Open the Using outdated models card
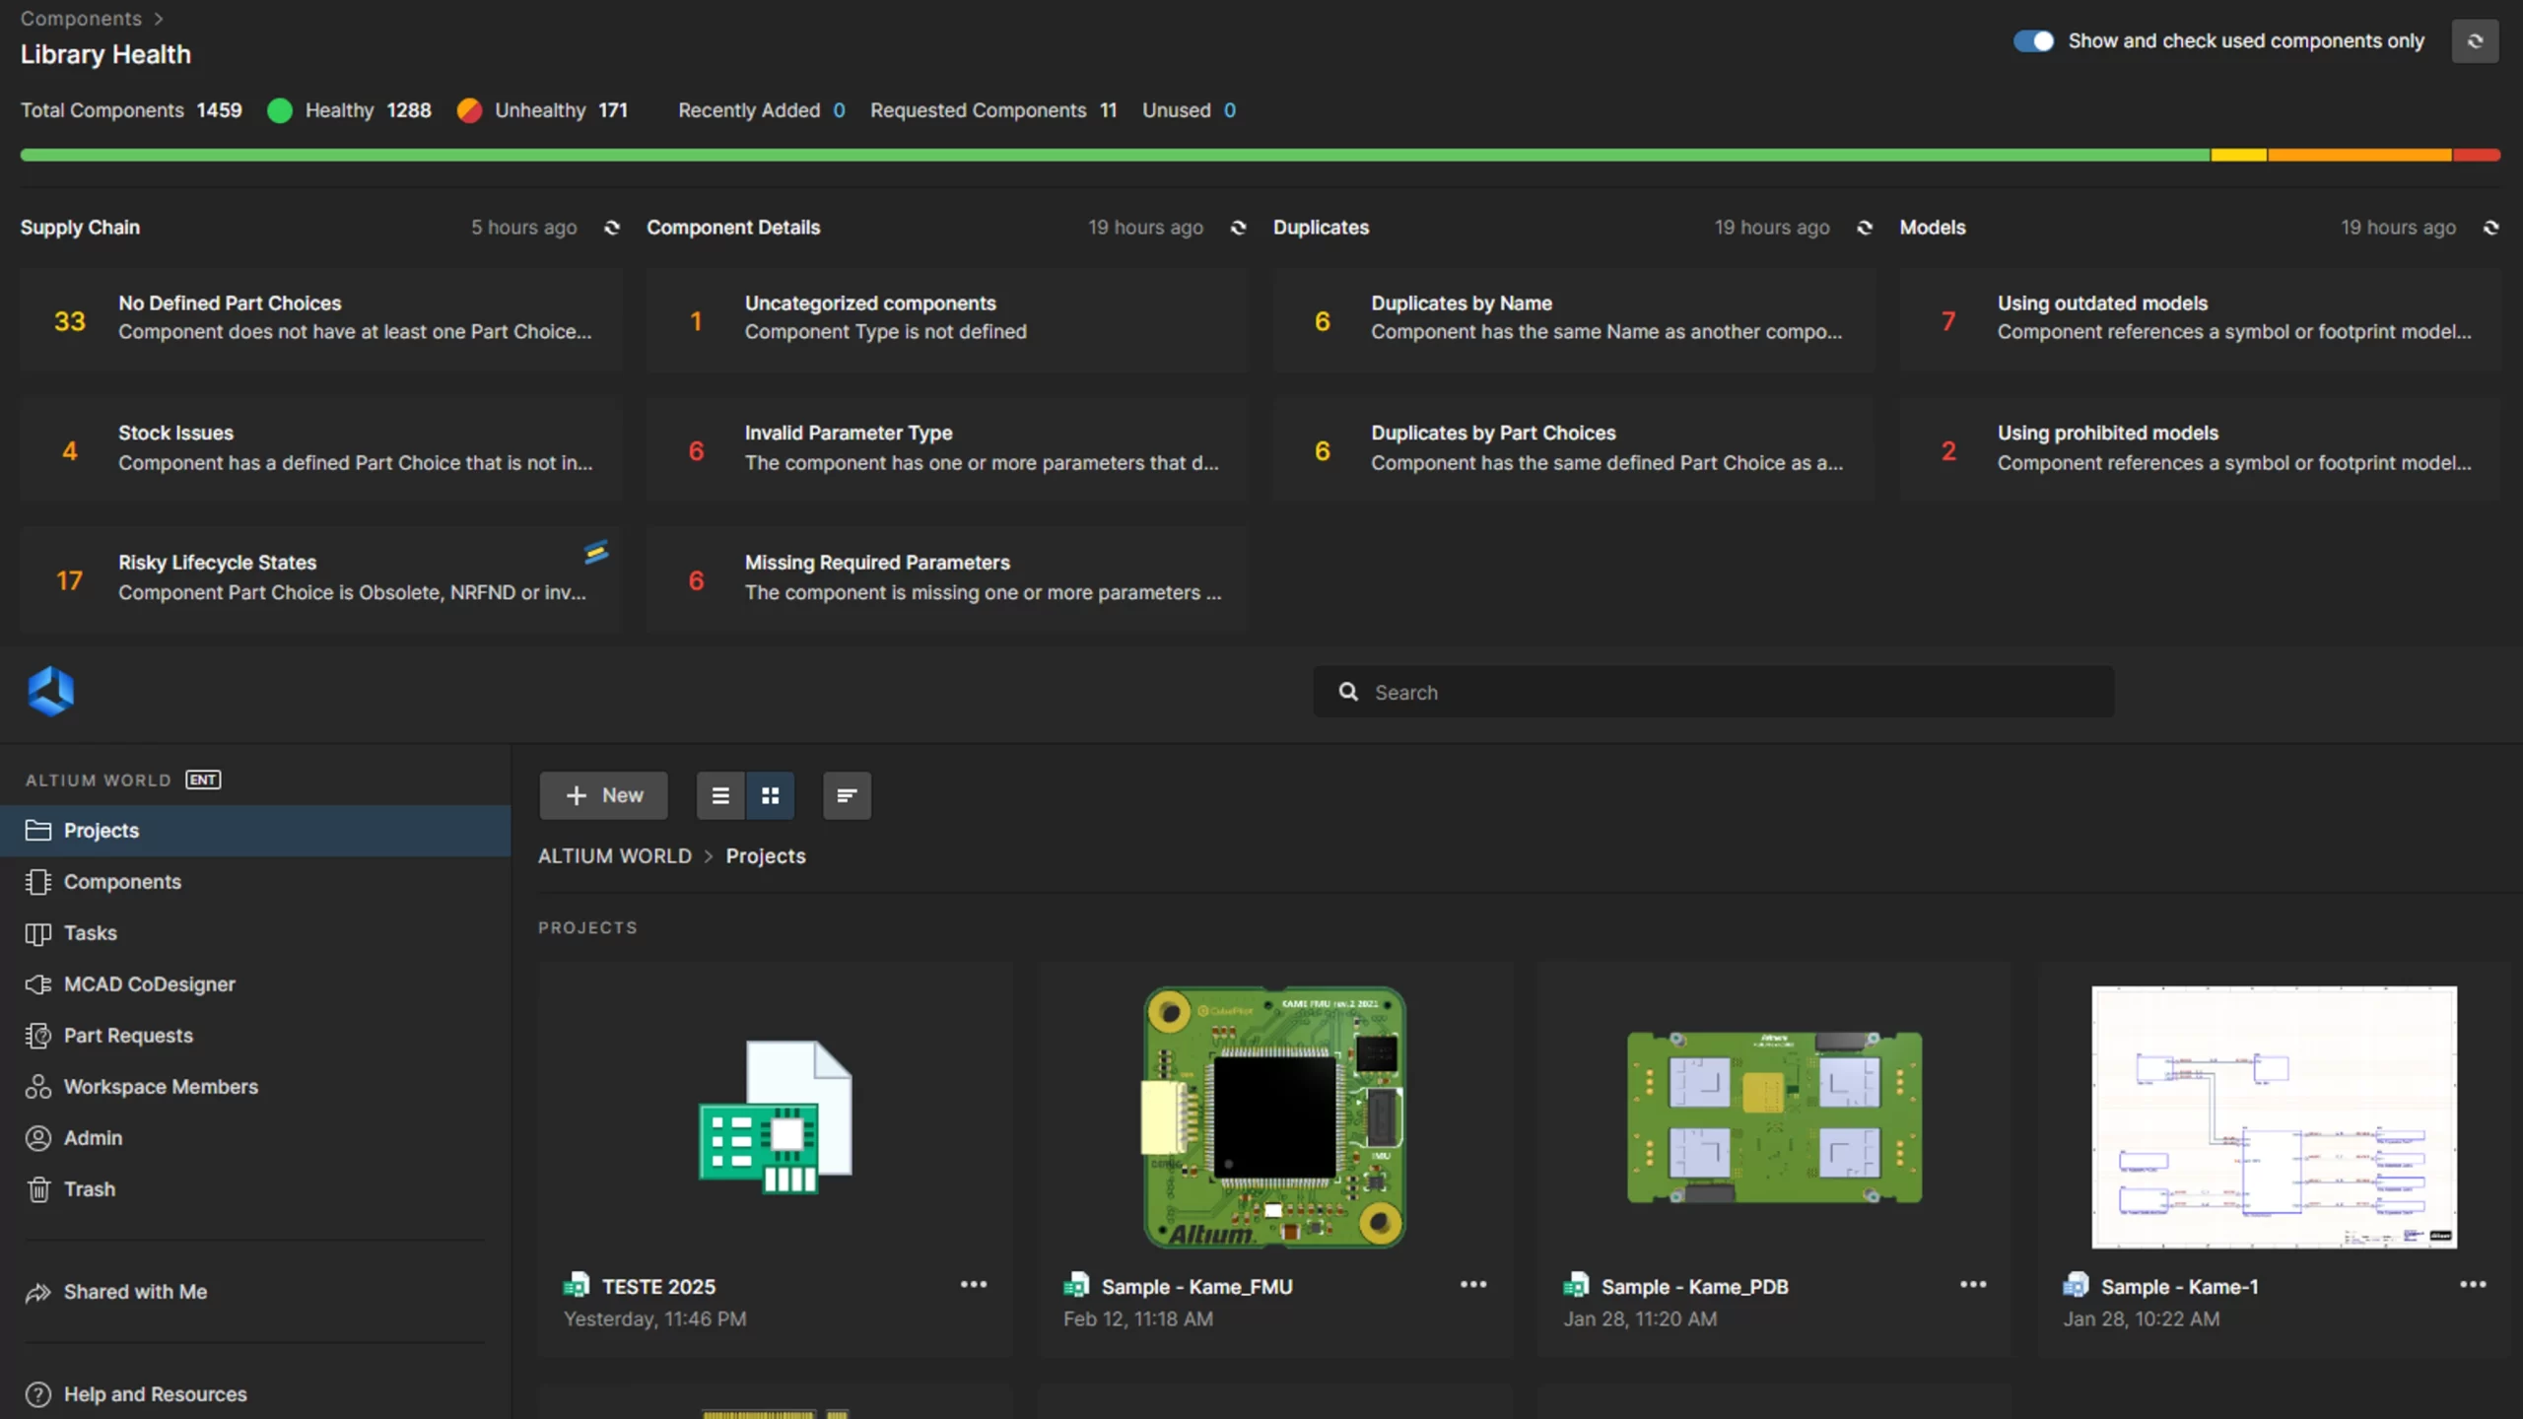The height and width of the screenshot is (1419, 2523). click(2201, 319)
